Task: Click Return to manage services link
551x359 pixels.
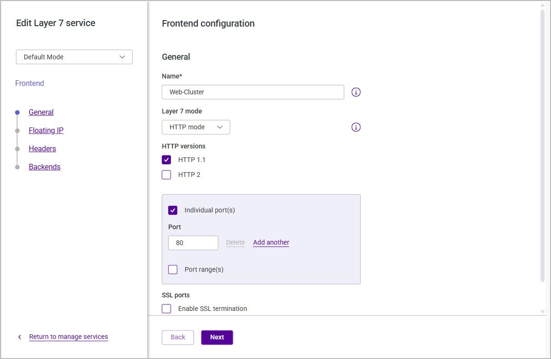Action: (x=69, y=337)
